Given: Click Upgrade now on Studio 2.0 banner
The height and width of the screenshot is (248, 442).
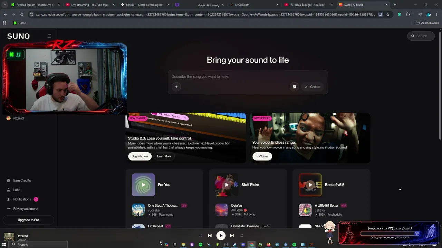Looking at the screenshot, I should 140,156.
